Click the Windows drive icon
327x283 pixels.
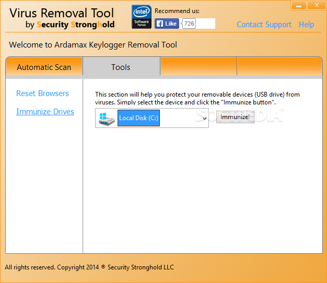pos(107,119)
